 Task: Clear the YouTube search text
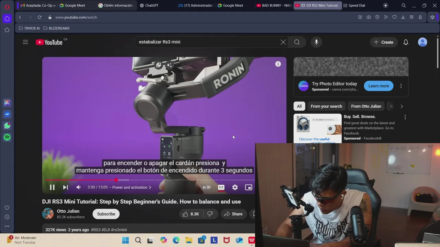click(283, 42)
